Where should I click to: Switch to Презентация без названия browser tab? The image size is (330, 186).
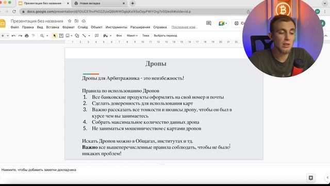tap(43, 4)
